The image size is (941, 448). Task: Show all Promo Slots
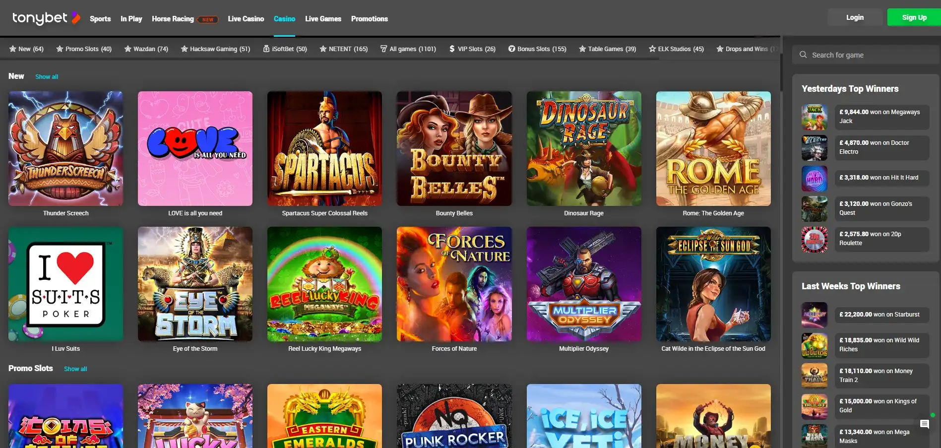(75, 369)
